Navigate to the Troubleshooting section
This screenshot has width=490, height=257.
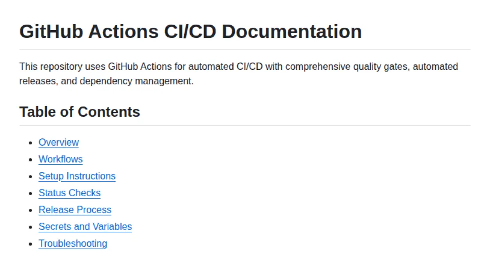(x=73, y=244)
